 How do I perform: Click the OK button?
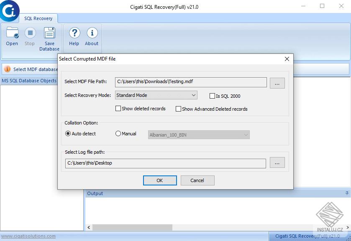[x=160, y=180]
